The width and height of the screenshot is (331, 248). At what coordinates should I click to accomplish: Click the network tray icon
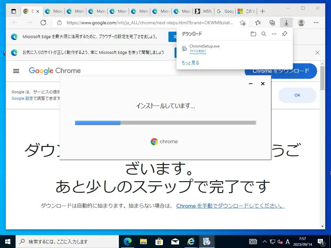pyautogui.click(x=272, y=242)
